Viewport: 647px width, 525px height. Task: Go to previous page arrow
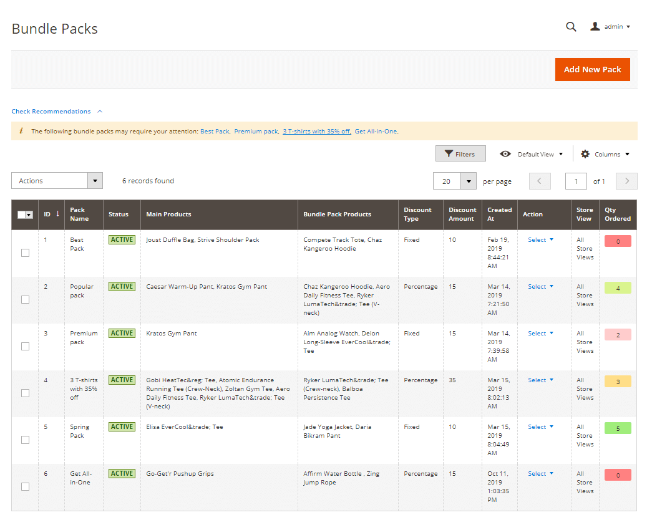(540, 181)
